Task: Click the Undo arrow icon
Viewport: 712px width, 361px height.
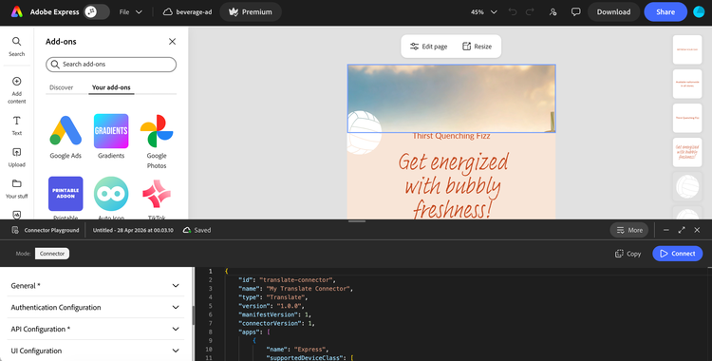Action: tap(513, 11)
